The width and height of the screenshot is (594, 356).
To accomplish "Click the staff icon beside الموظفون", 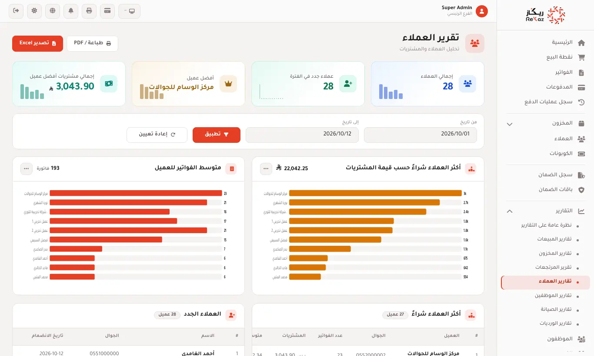I will [x=581, y=339].
